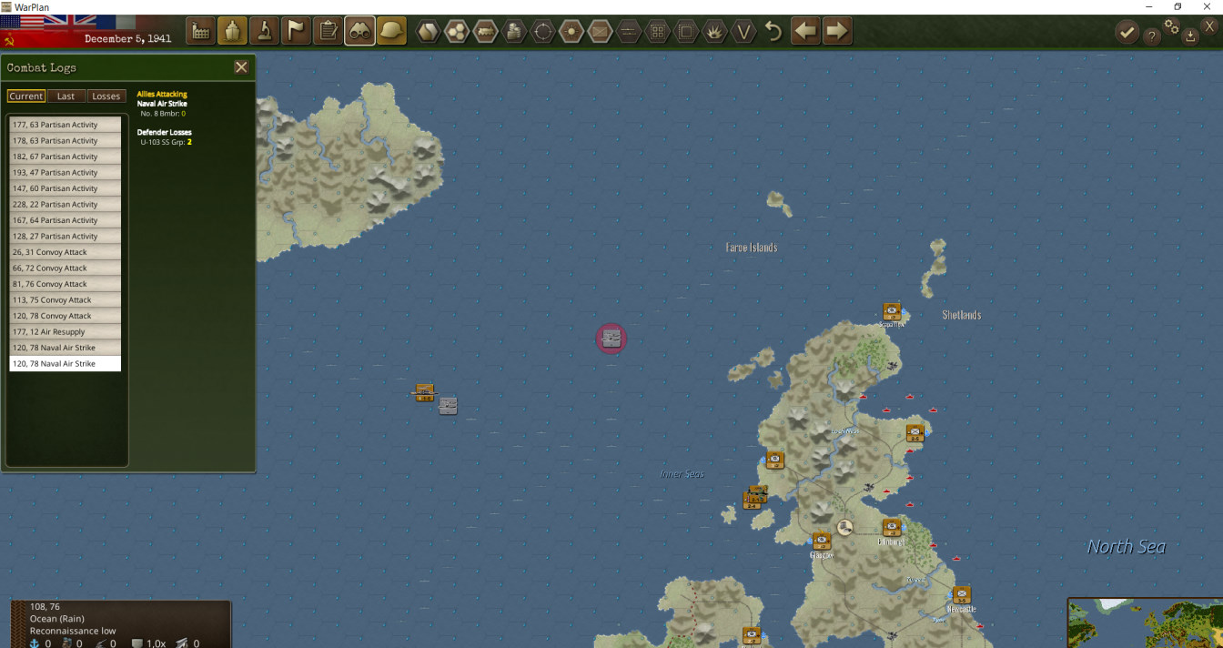The image size is (1223, 648).
Task: Save game with the download arrow icon
Action: (x=1191, y=37)
